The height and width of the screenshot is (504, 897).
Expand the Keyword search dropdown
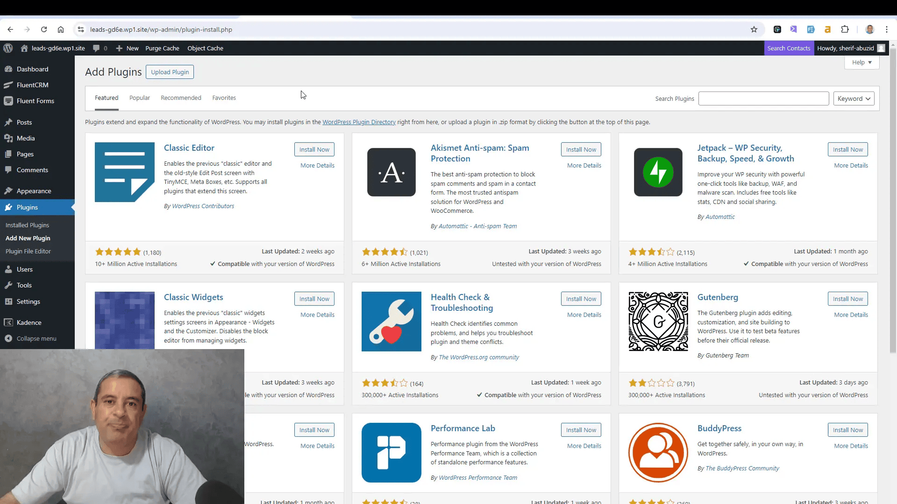[854, 98]
